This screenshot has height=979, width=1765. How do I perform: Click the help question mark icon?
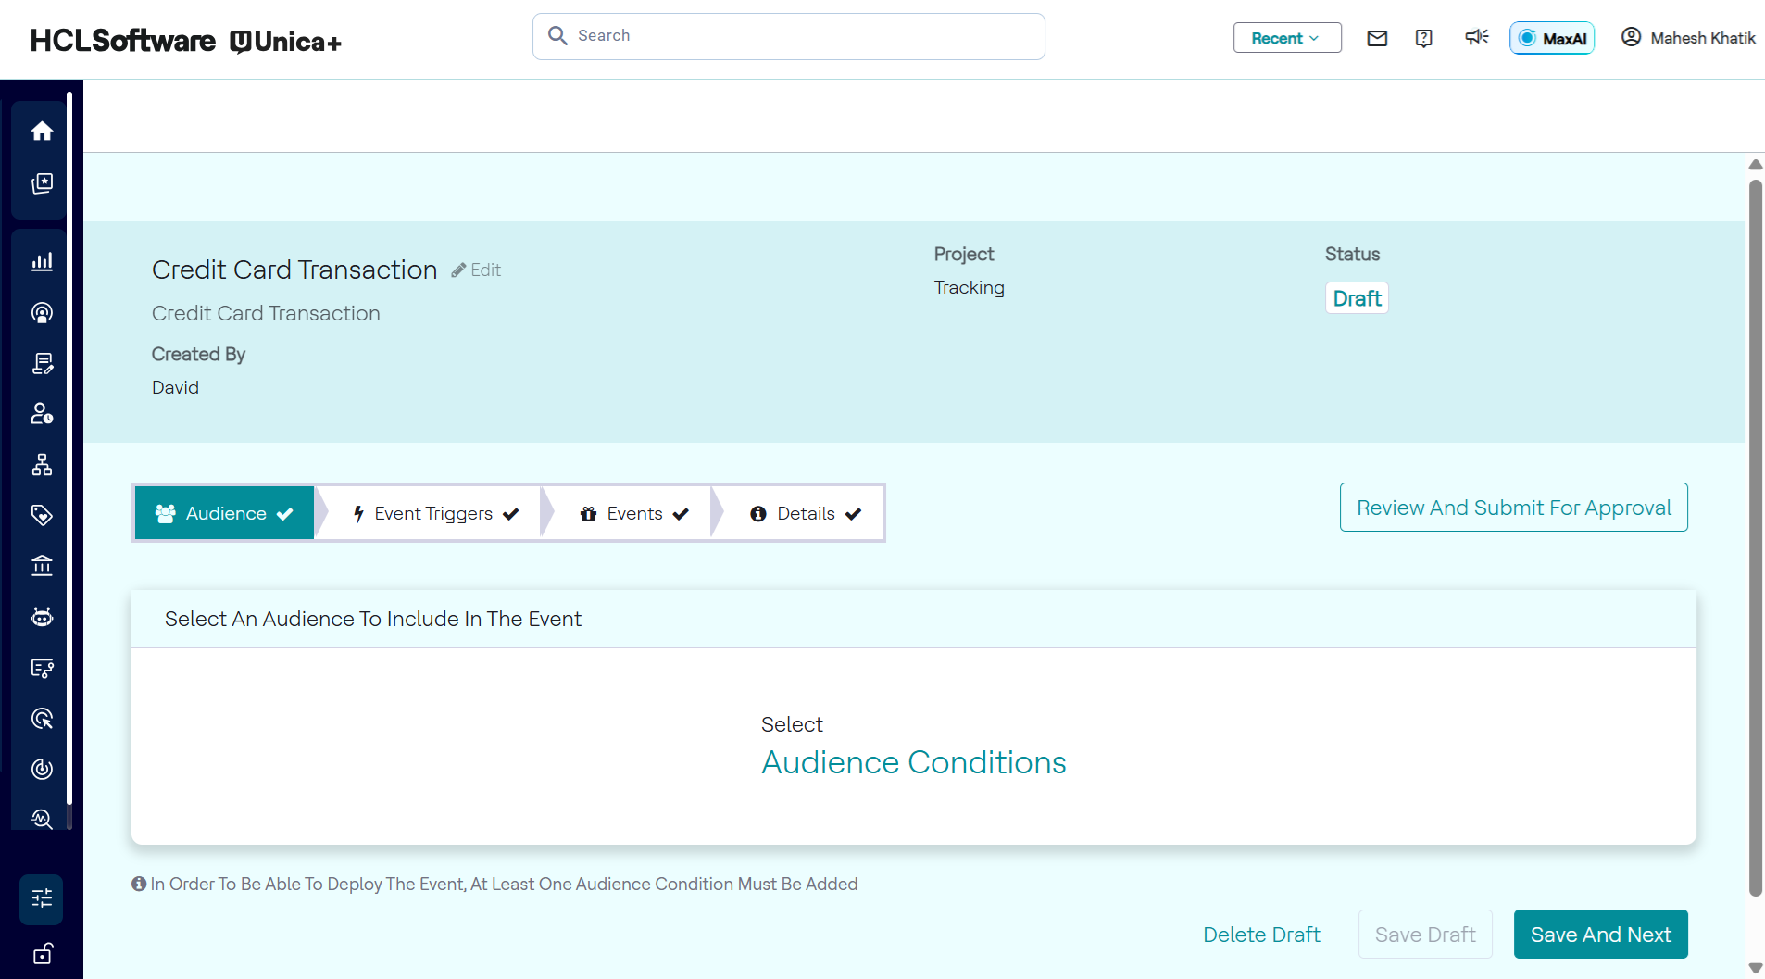tap(1423, 38)
